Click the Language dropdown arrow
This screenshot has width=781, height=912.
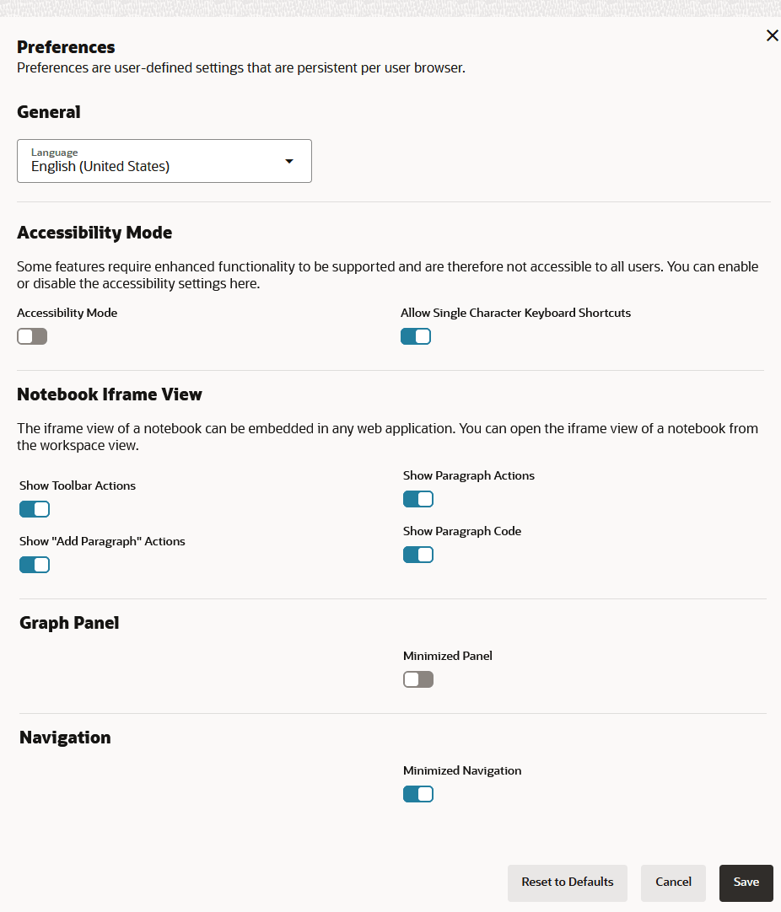pos(289,160)
